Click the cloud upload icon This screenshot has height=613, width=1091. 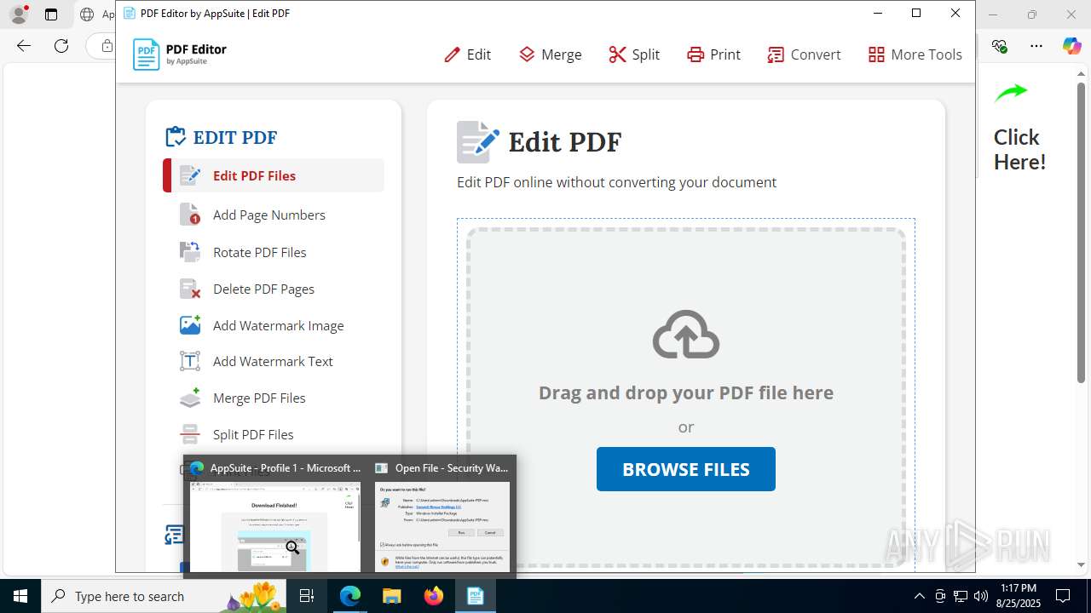pos(686,335)
